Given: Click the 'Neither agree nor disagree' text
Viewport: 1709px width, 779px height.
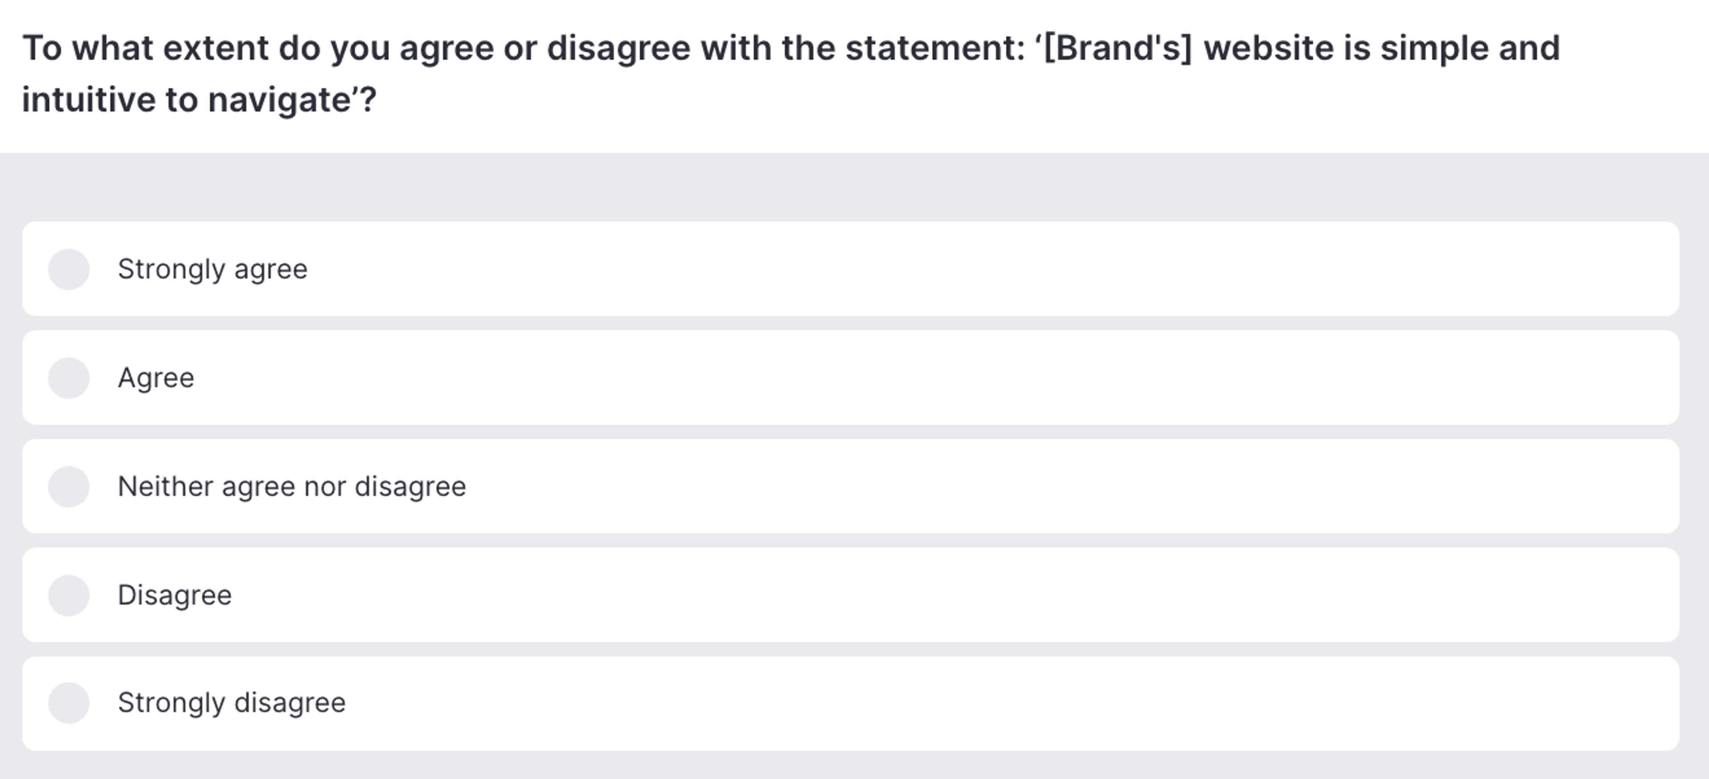Looking at the screenshot, I should pos(292,487).
